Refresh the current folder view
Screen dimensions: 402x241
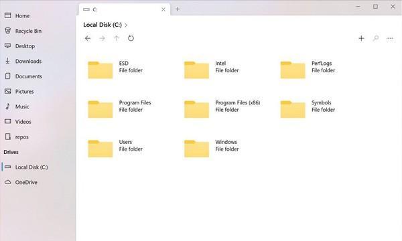click(x=131, y=38)
